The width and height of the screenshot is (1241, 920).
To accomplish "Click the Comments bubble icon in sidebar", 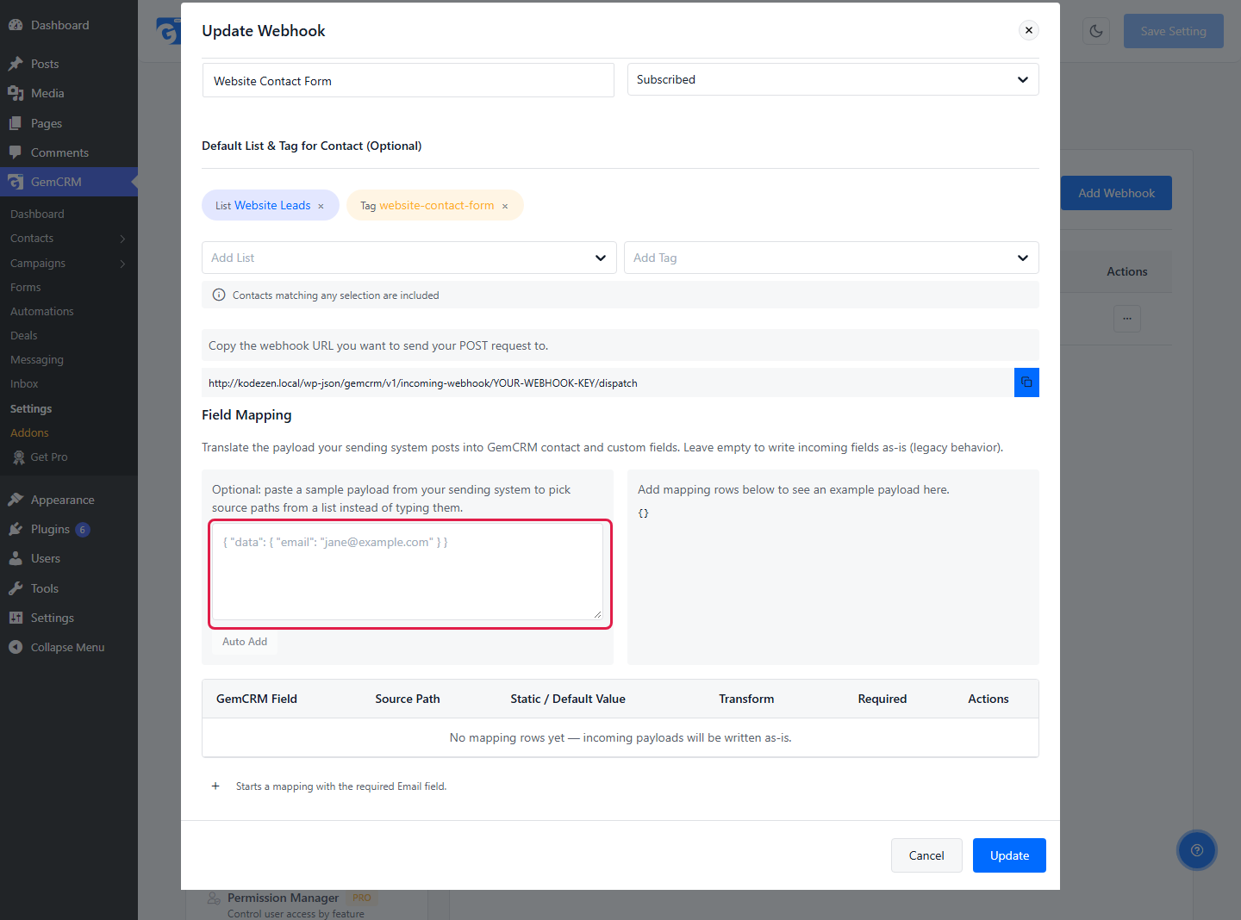I will click(16, 152).
